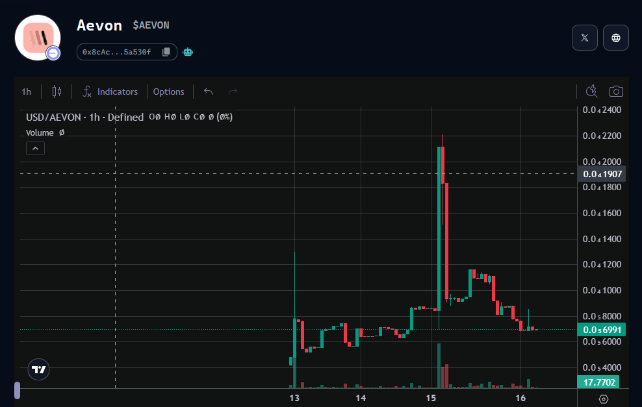Click the 0.0₄1907 crosshair price label
The image size is (642, 407).
(602, 174)
